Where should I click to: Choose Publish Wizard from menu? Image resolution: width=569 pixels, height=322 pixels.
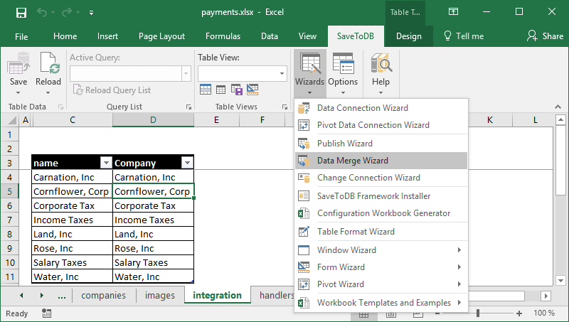click(x=381, y=144)
